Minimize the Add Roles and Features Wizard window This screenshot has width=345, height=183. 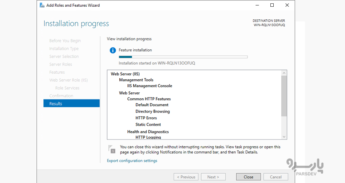pyautogui.click(x=257, y=5)
